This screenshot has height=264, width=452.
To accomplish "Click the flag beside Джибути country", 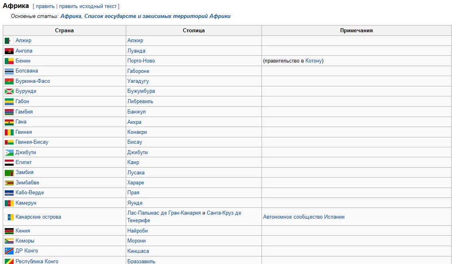I will [9, 153].
